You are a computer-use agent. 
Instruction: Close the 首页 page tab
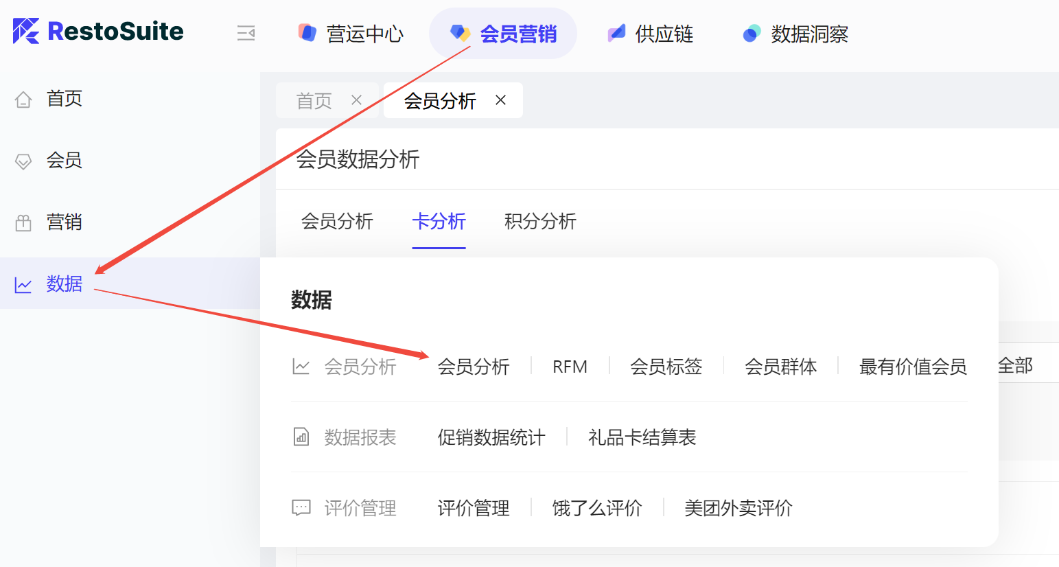coord(356,100)
